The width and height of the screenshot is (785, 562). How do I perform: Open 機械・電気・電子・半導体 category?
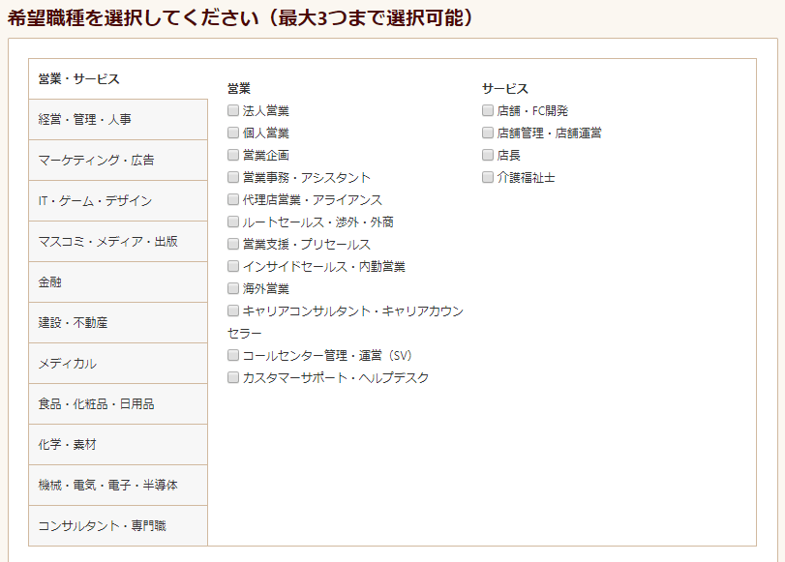click(118, 485)
